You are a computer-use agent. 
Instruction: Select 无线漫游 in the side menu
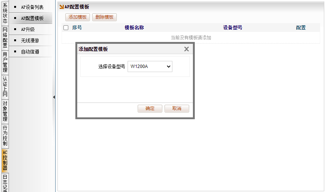coord(30,40)
